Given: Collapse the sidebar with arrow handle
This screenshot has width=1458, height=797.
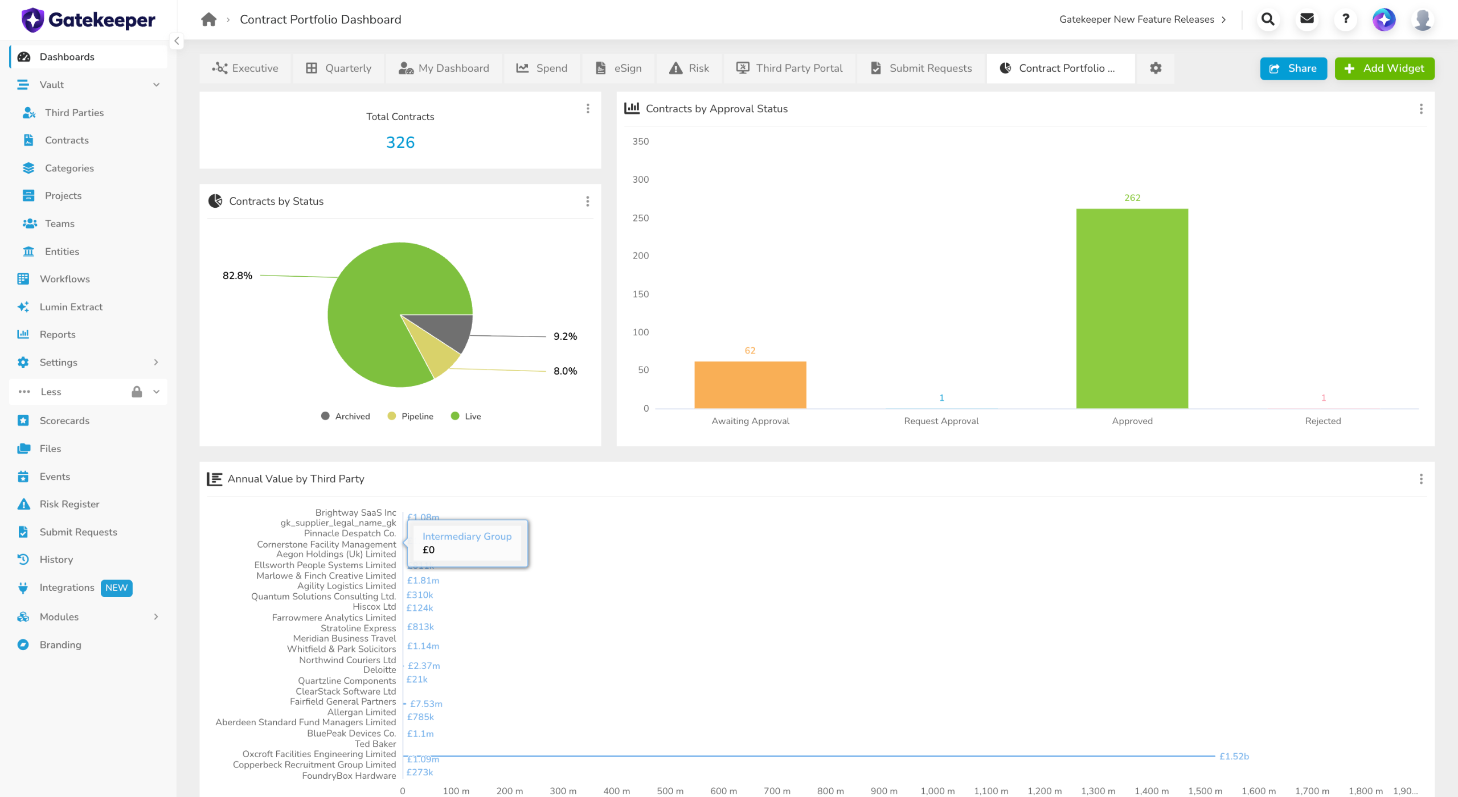Looking at the screenshot, I should 177,41.
